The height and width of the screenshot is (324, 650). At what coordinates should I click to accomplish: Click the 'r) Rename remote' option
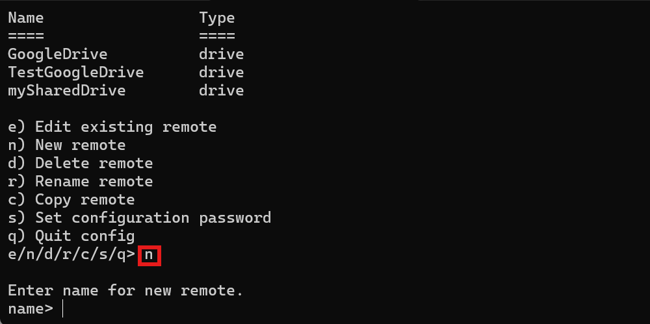(81, 181)
